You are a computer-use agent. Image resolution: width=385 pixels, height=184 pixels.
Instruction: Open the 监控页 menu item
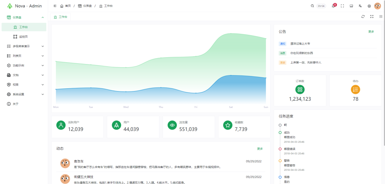click(24, 37)
